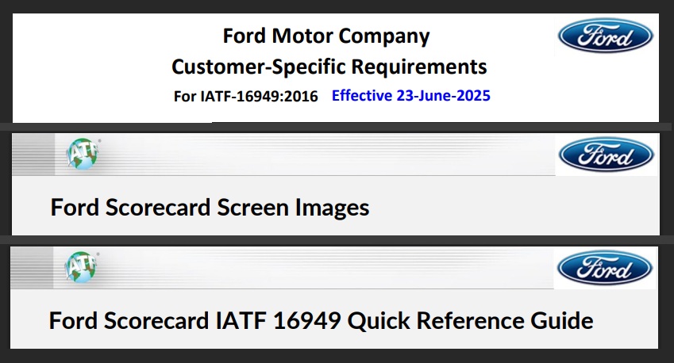Viewport: 674px width, 363px height.
Task: Click the gradient header strip of middle banner
Action: [x=283, y=155]
